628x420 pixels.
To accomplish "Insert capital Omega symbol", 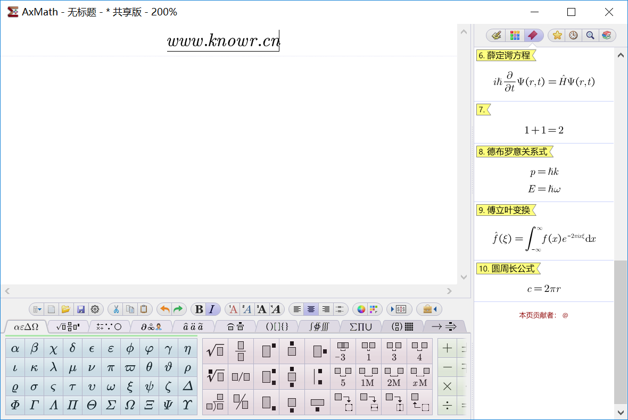I will [x=130, y=405].
